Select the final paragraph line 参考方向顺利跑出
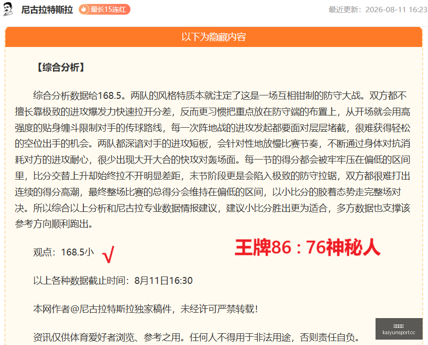This screenshot has height=345, width=428. coord(54,224)
